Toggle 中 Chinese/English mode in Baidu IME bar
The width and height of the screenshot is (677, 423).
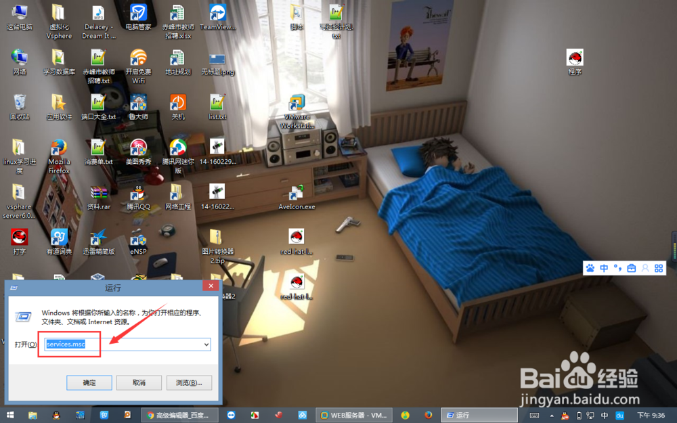(604, 268)
